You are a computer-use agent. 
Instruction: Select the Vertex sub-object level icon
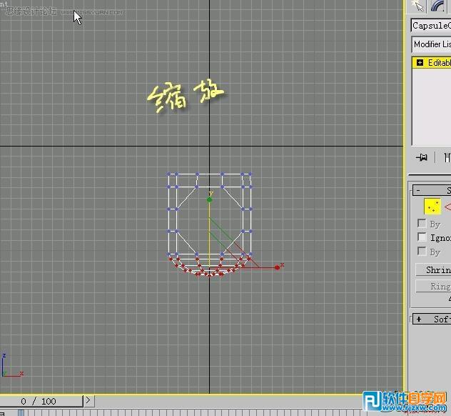coord(432,207)
